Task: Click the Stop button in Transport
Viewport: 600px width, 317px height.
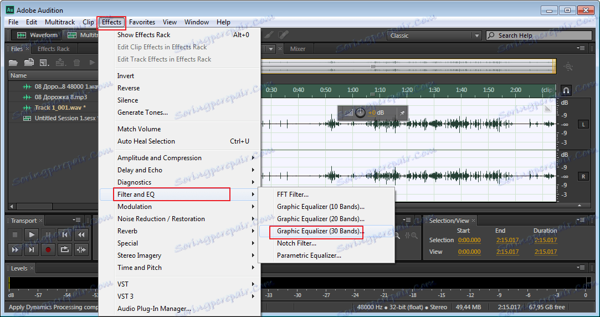Action: 15,234
